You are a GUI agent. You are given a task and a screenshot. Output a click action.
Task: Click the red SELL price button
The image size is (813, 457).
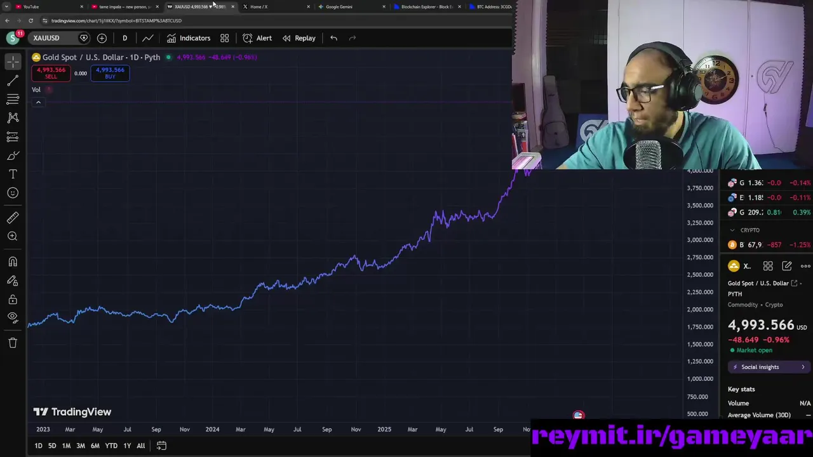[51, 73]
